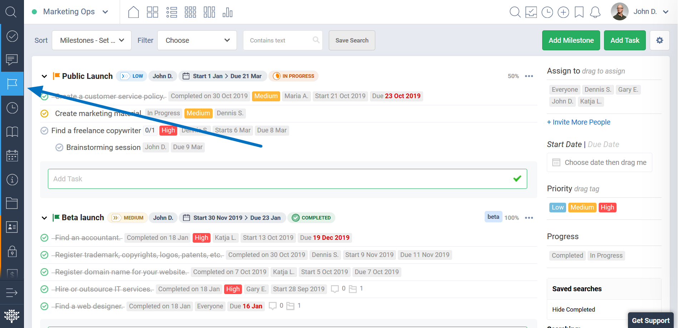Click the timer clock icon in top bar
The width and height of the screenshot is (678, 328).
(547, 12)
